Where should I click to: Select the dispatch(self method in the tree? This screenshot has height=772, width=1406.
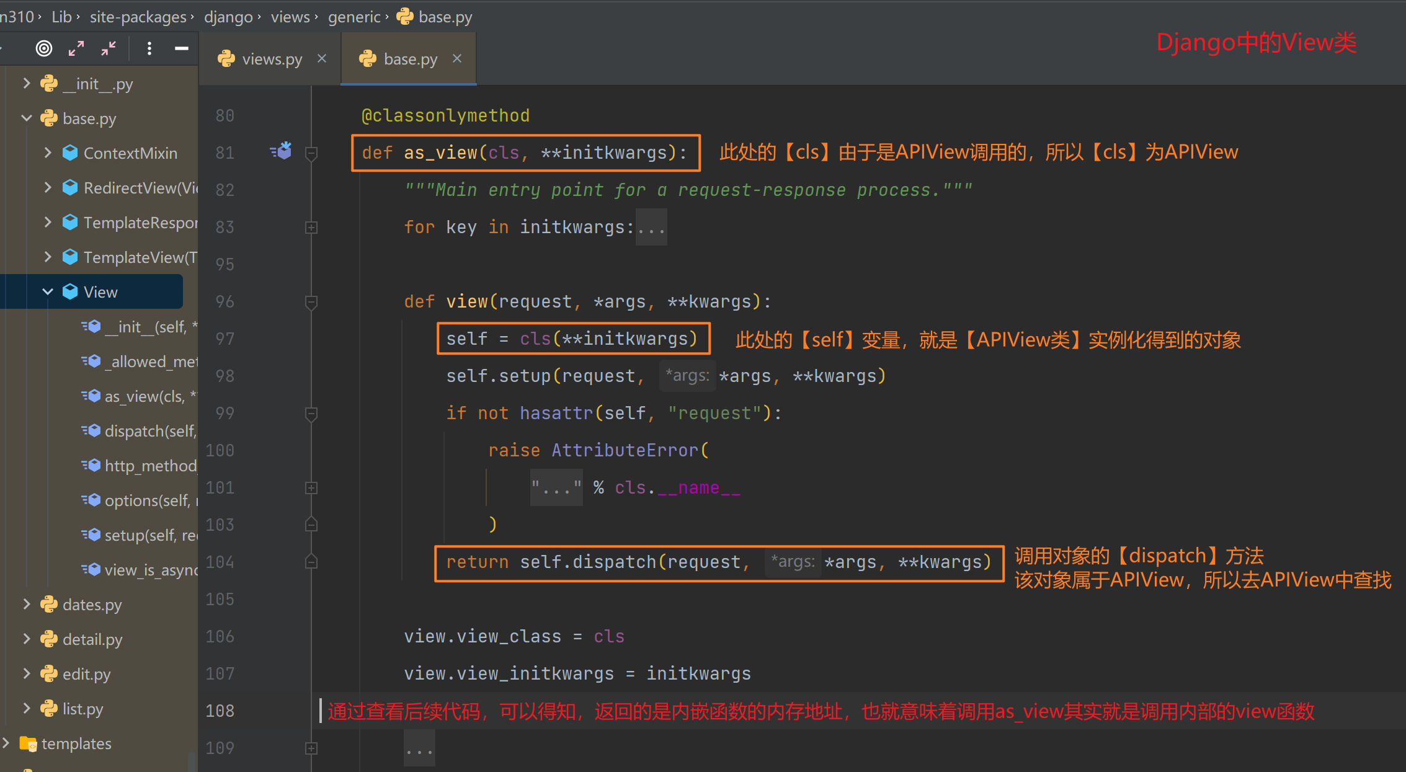pos(151,431)
